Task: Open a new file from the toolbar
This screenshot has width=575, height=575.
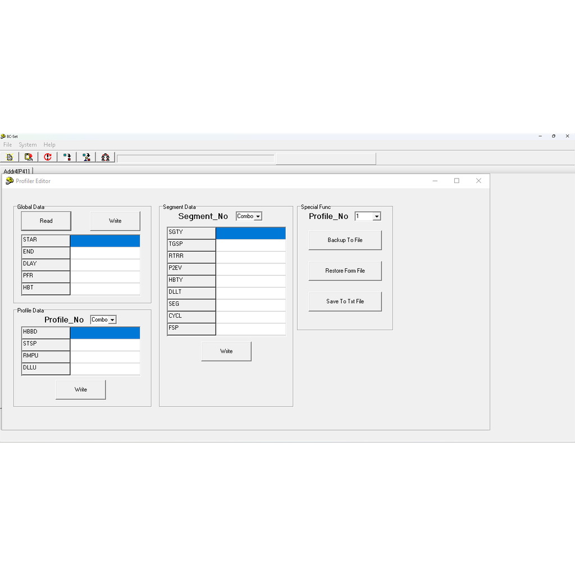Action: pos(10,157)
